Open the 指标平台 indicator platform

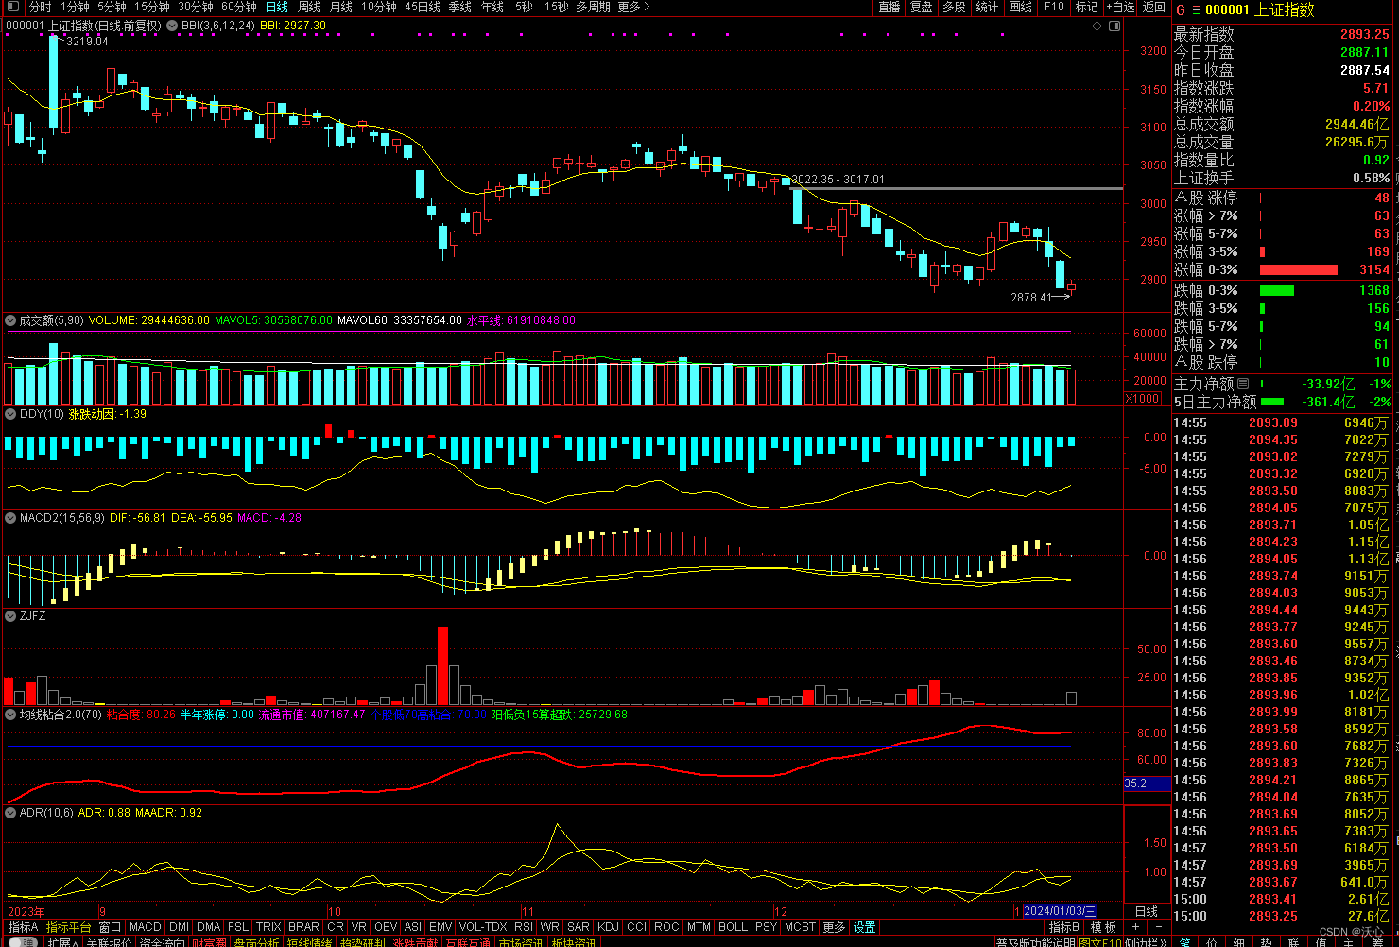tap(69, 928)
